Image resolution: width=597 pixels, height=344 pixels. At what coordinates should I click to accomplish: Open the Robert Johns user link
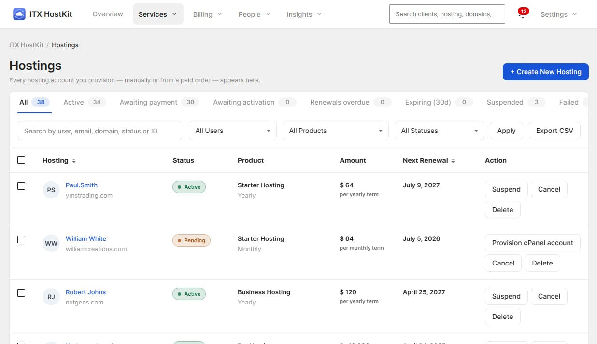pos(85,292)
